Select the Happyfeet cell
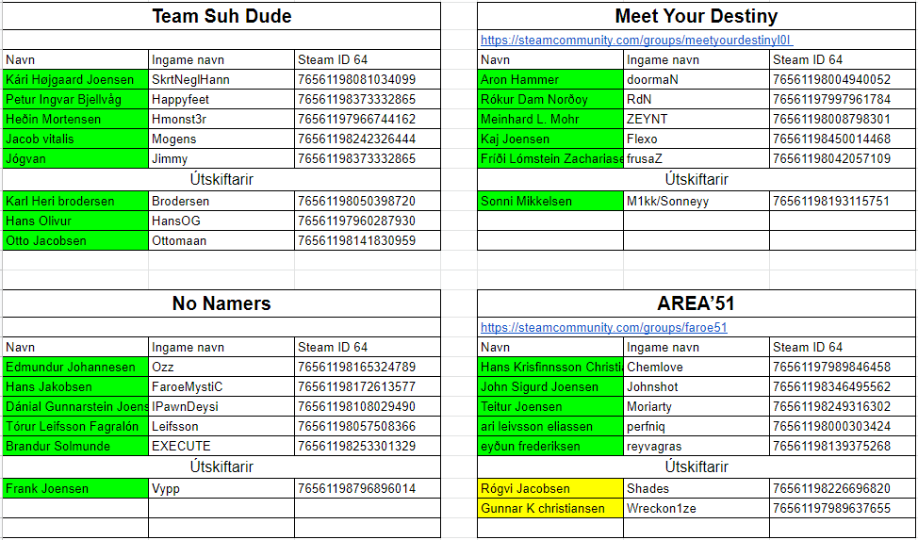This screenshot has height=540, width=918. [221, 100]
